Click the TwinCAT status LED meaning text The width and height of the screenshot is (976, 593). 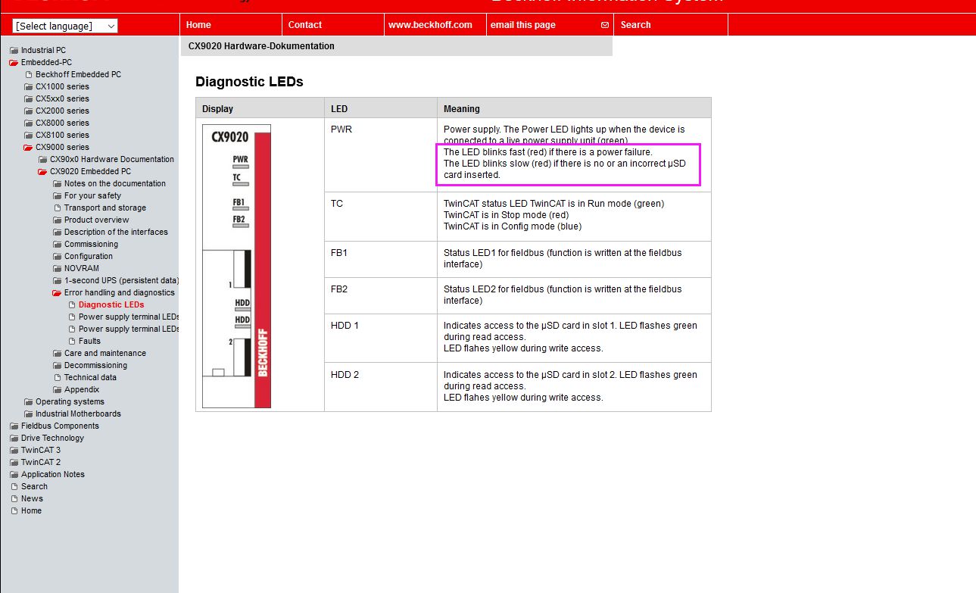click(x=553, y=215)
